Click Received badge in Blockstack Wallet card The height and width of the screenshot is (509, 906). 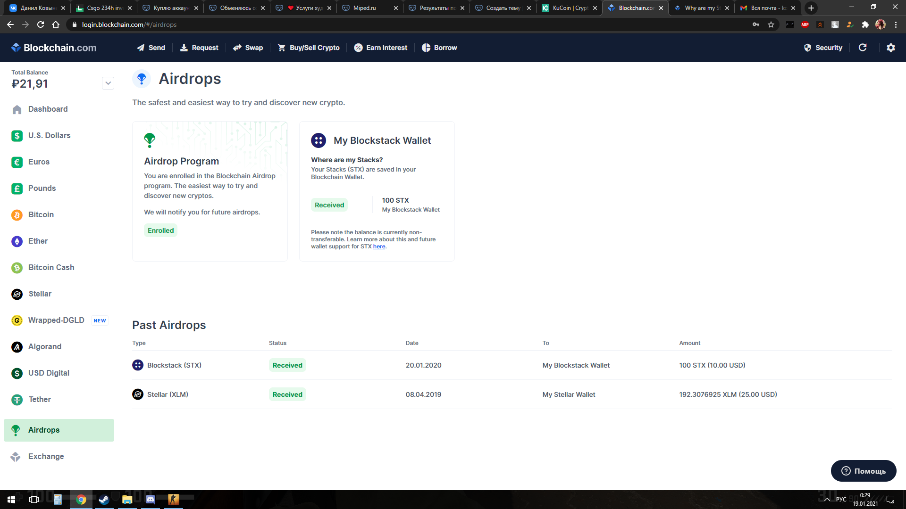[329, 205]
